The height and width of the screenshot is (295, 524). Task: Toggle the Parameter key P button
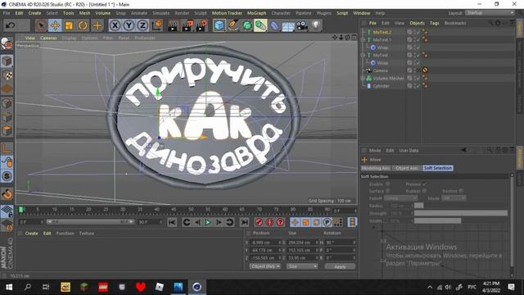[327, 222]
